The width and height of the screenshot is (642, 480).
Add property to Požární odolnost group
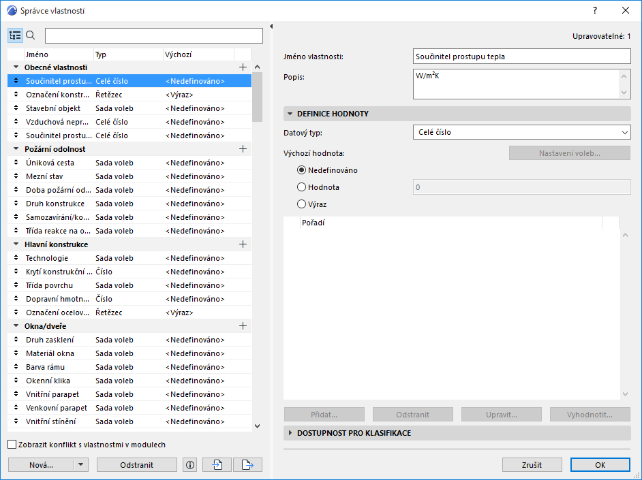243,149
